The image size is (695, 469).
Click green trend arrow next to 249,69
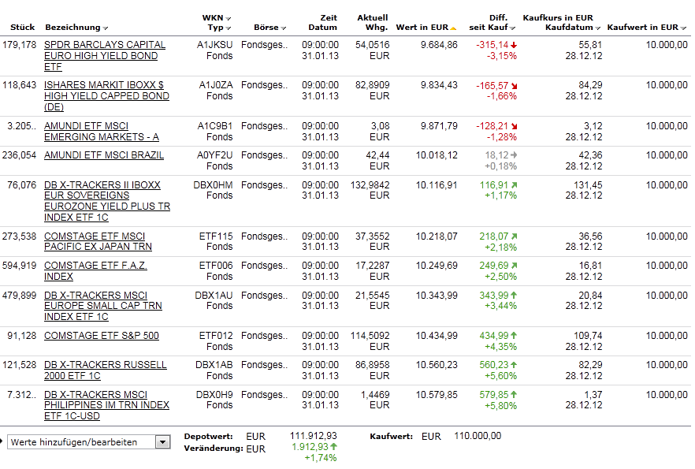point(514,266)
